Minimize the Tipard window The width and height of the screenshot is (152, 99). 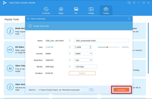[139, 3]
